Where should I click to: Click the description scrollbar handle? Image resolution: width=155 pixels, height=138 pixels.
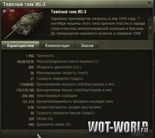tap(150, 27)
